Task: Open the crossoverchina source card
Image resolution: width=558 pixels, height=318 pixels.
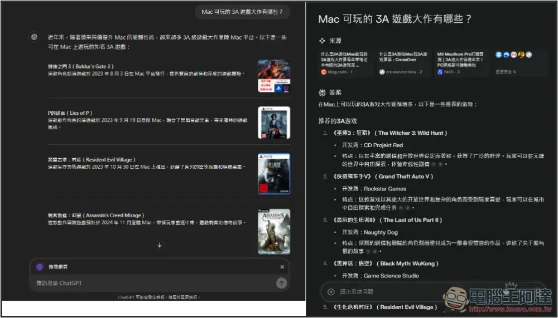Action: pos(404,62)
